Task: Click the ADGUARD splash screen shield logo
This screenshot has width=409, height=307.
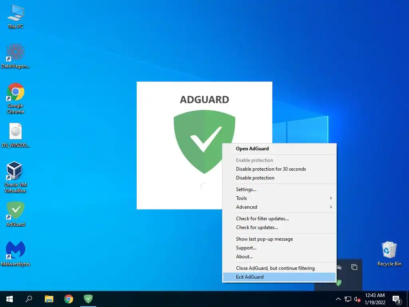Action: coord(204,142)
